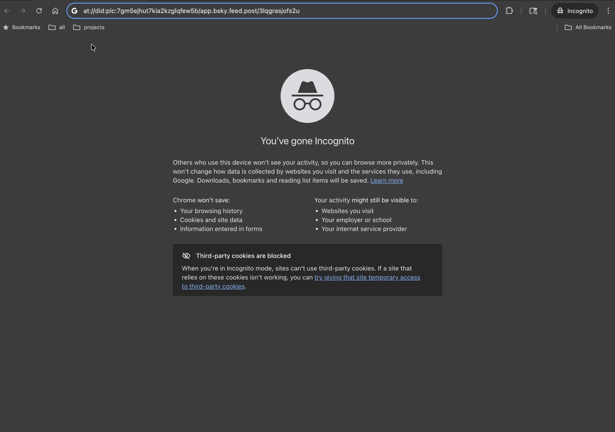Screen dimensions: 615x432
Task: Open the temporary third-party cookies access link
Action: (x=367, y=277)
